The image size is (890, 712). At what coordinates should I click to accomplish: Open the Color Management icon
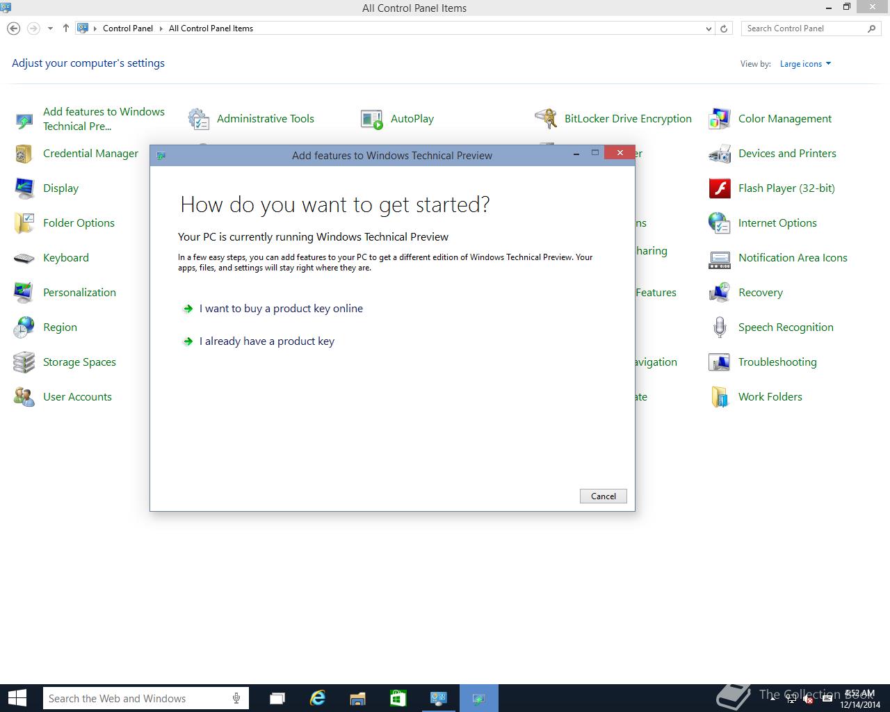[x=720, y=119]
